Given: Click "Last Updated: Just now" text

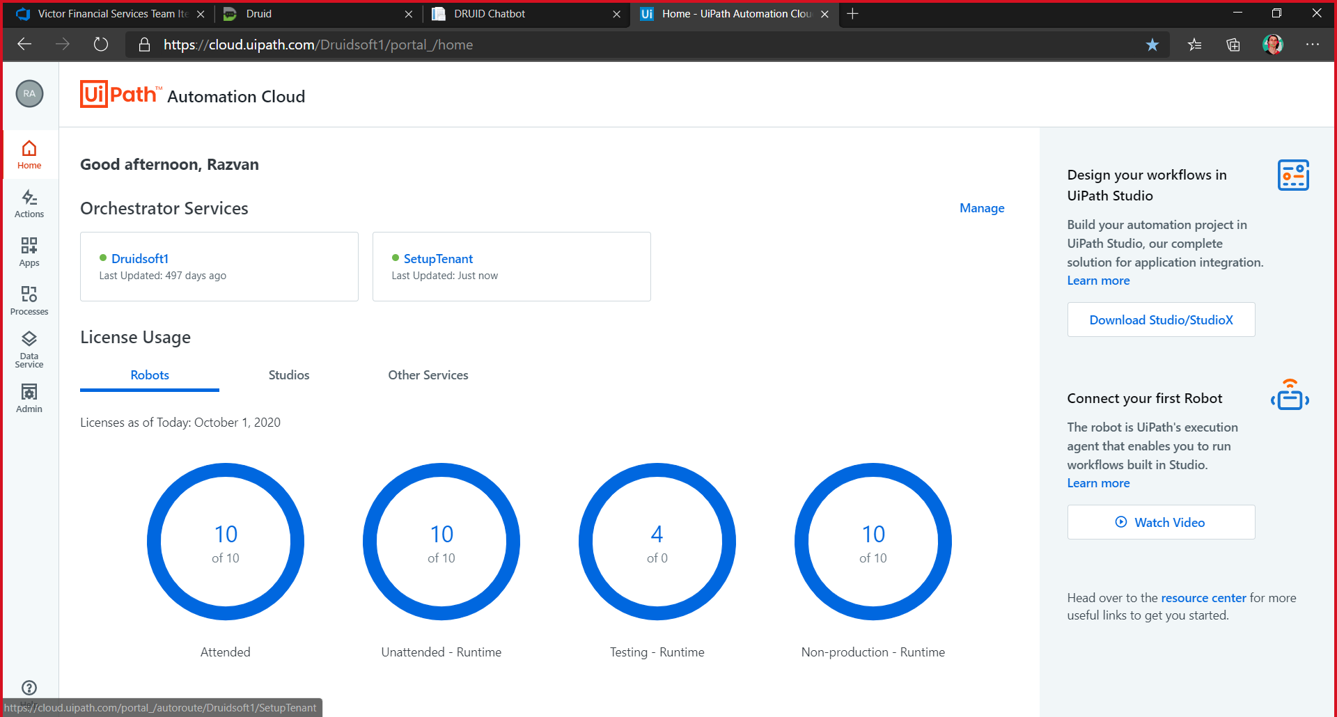Looking at the screenshot, I should tap(444, 276).
